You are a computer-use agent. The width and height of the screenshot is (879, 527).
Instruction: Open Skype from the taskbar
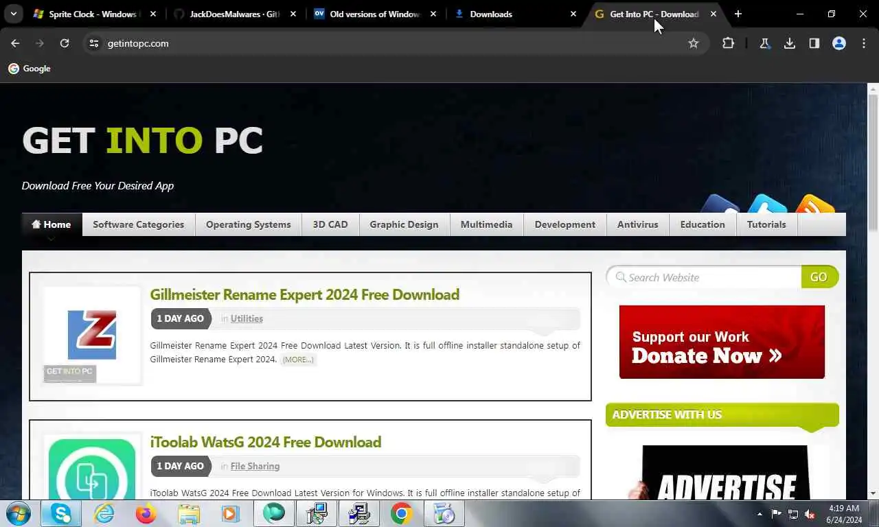tap(60, 513)
